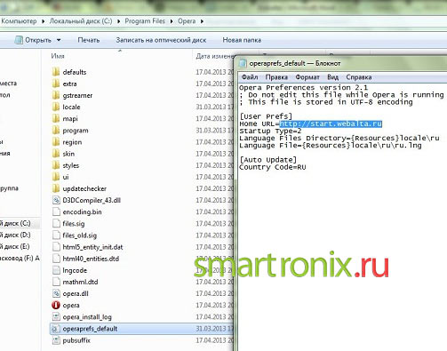Click highlighted URL http://start.webalta.ru in Notepad
The image size is (447, 351).
point(331,124)
